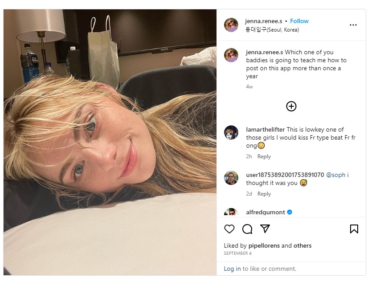
Task: Reply to the @soph comment
Action: 264,194
